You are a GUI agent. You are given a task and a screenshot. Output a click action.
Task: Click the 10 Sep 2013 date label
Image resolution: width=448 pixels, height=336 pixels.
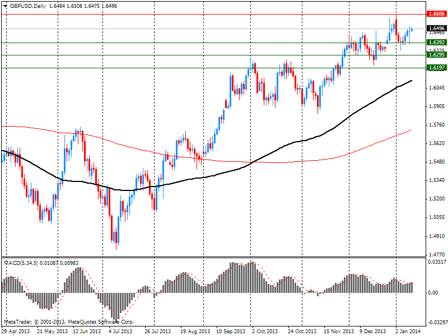[x=231, y=332]
